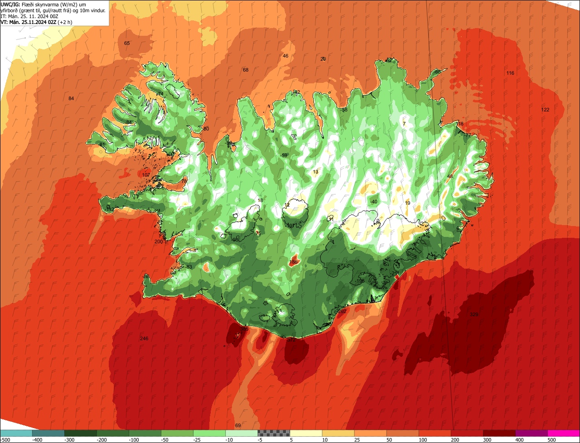Click the dark teal -400 to -300 legend swatch

pyautogui.click(x=48, y=433)
